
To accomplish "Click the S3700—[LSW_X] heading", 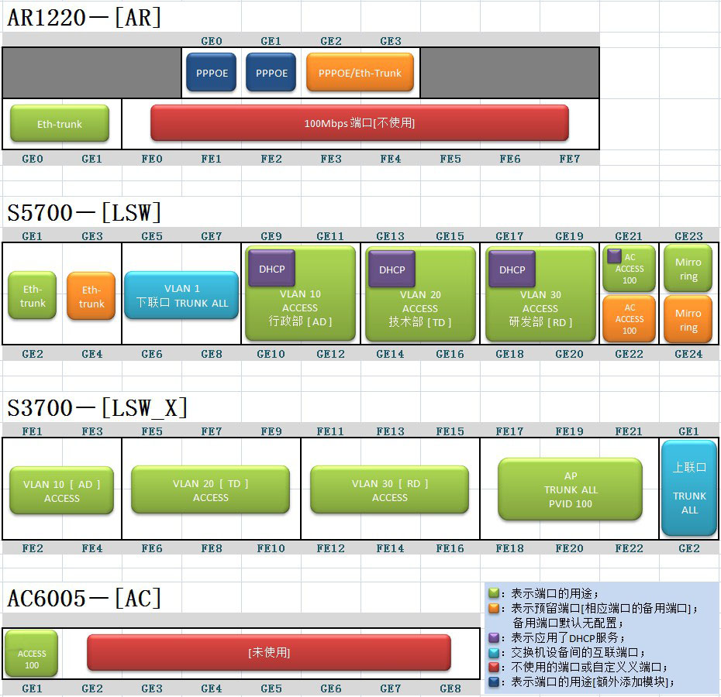I will pyautogui.click(x=97, y=407).
